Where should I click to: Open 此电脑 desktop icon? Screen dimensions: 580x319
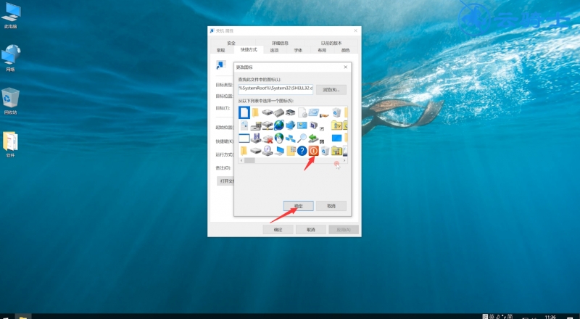pyautogui.click(x=10, y=16)
